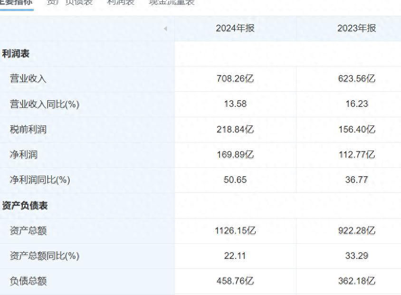Click the 资产总额同比(%) row label

tap(45, 256)
